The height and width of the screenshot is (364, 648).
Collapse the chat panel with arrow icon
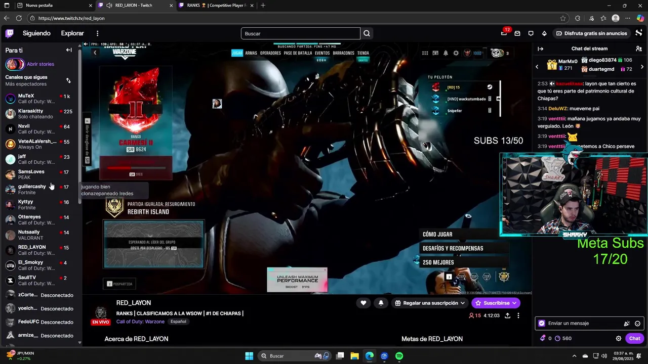(x=540, y=49)
